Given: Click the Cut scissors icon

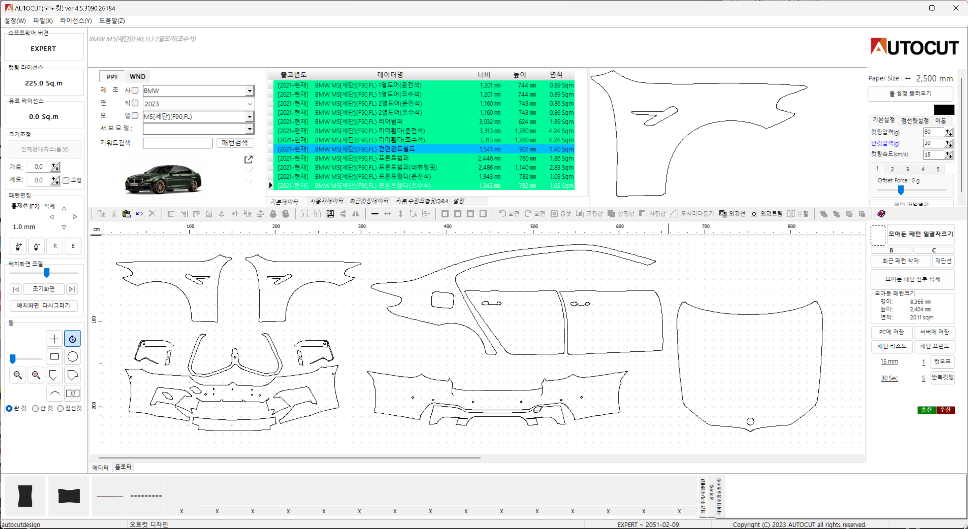Looking at the screenshot, I should [x=114, y=214].
